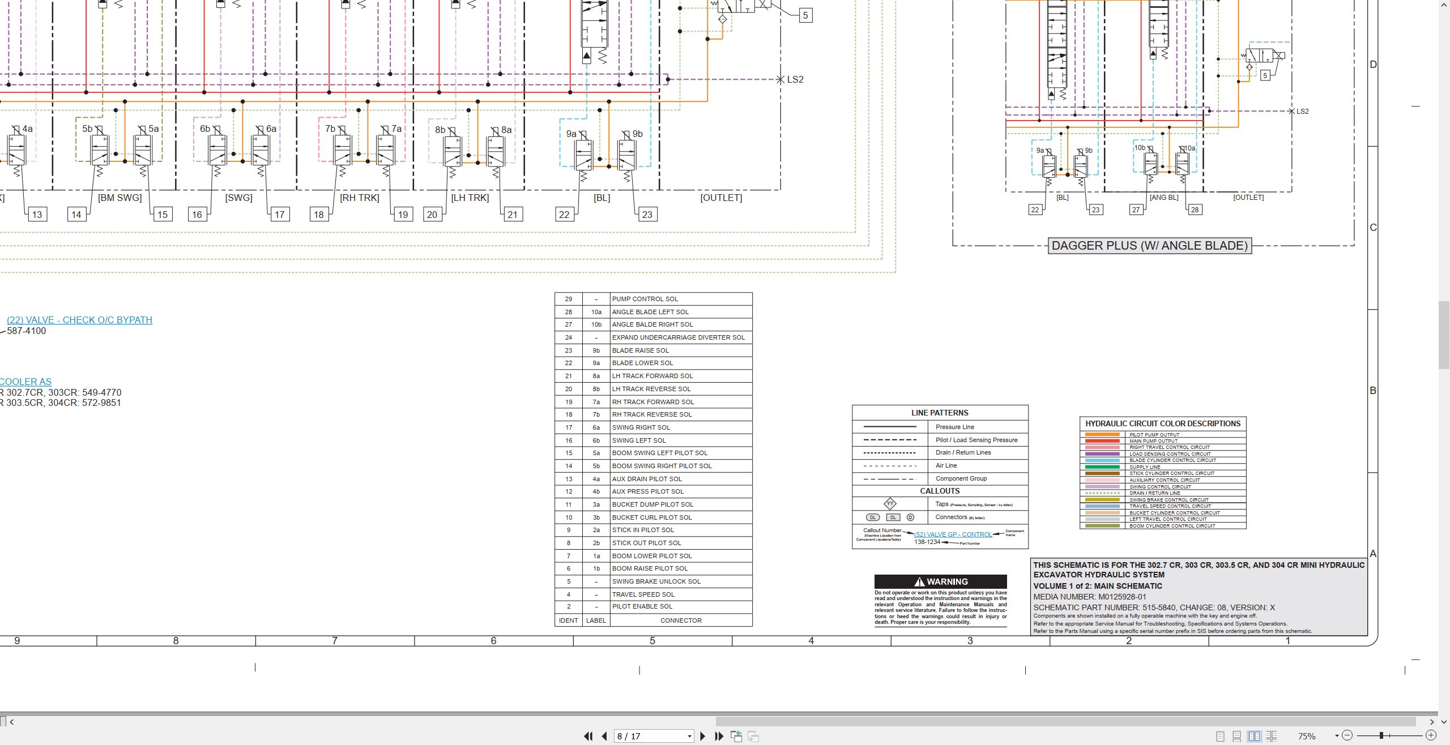The image size is (1450, 745).
Task: Select two-page continuous facing layout
Action: (1272, 737)
